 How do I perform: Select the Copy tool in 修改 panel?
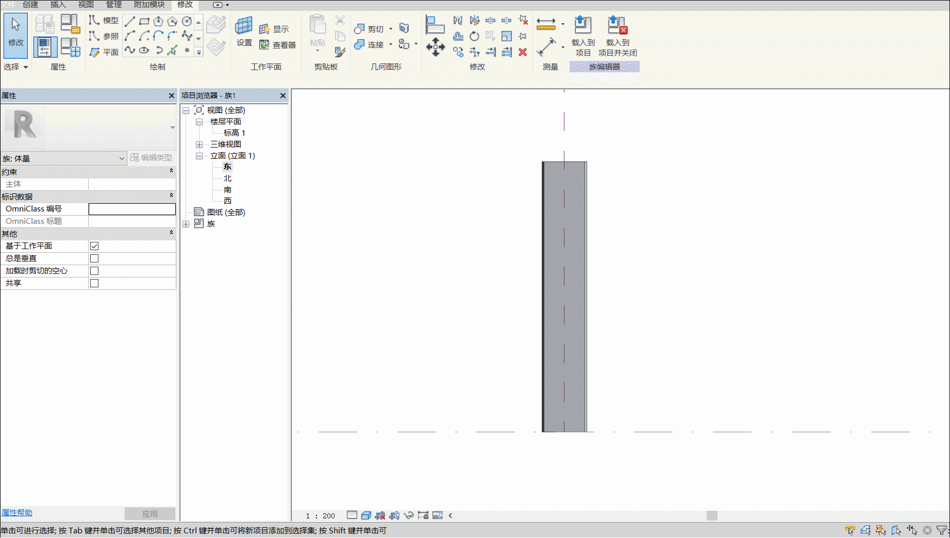click(x=458, y=52)
